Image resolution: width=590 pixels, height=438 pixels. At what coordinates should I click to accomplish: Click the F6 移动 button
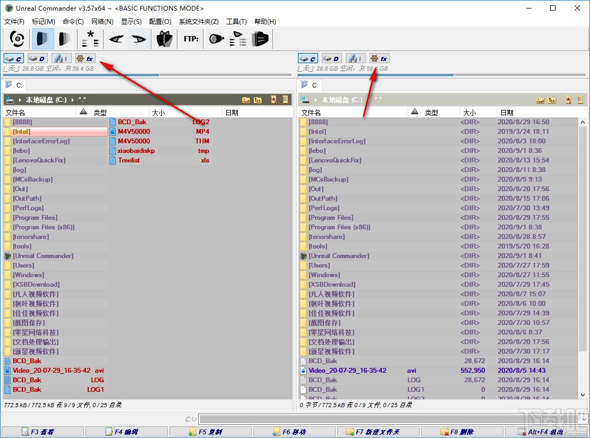pos(294,432)
